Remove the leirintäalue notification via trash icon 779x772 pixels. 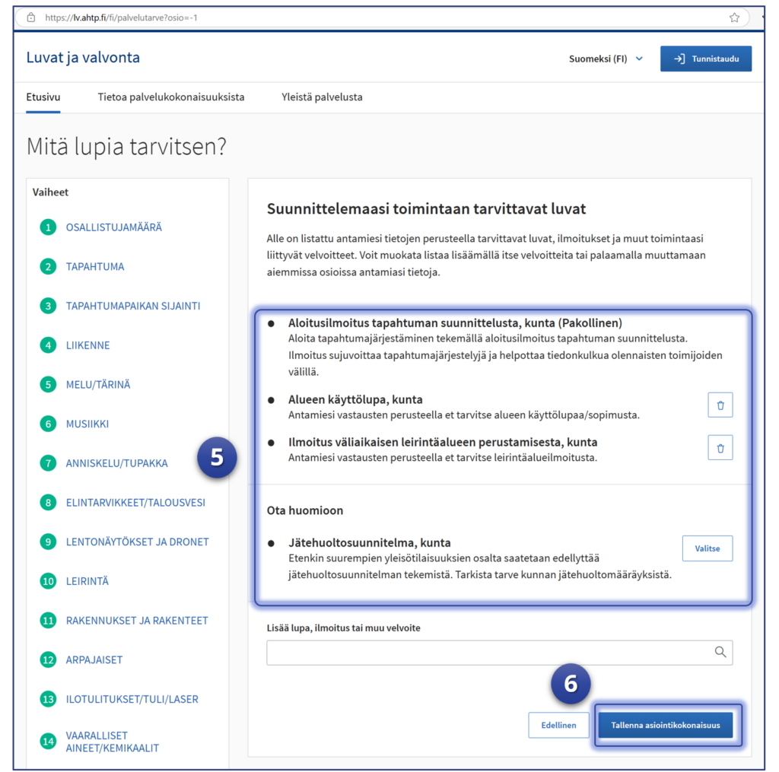[x=720, y=448]
